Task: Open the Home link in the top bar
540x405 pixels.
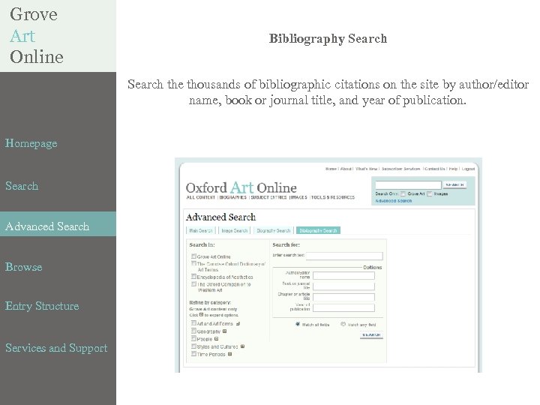Action: (x=331, y=169)
